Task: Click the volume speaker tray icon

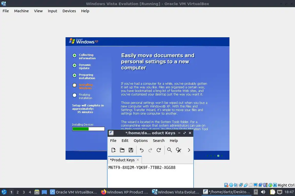Action: pos(263,192)
